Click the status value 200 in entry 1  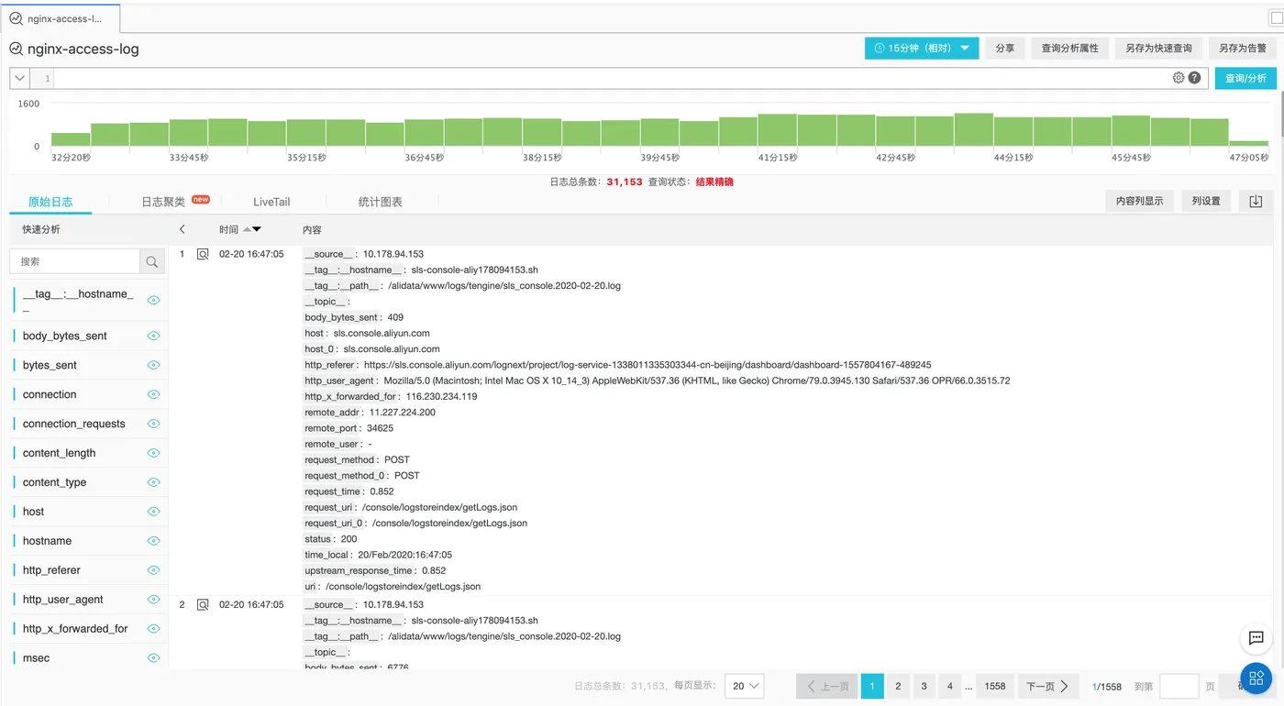pyautogui.click(x=349, y=539)
